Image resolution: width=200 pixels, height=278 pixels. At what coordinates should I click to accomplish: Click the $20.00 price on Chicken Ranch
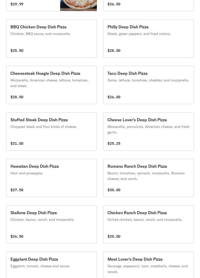114,236
